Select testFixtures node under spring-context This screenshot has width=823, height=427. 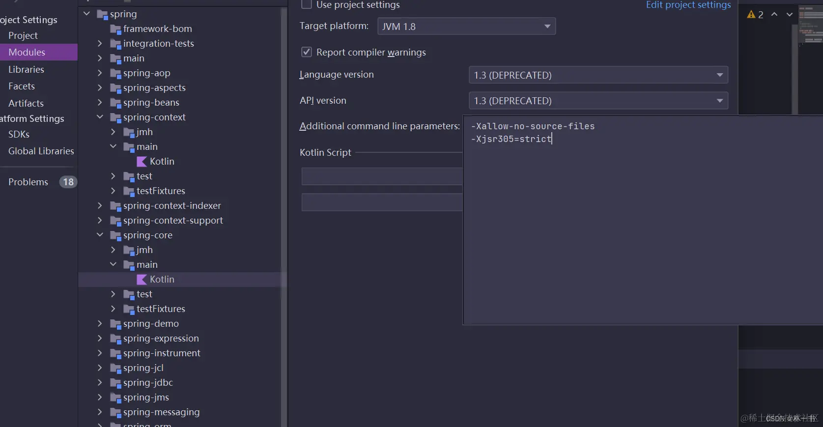coord(161,191)
